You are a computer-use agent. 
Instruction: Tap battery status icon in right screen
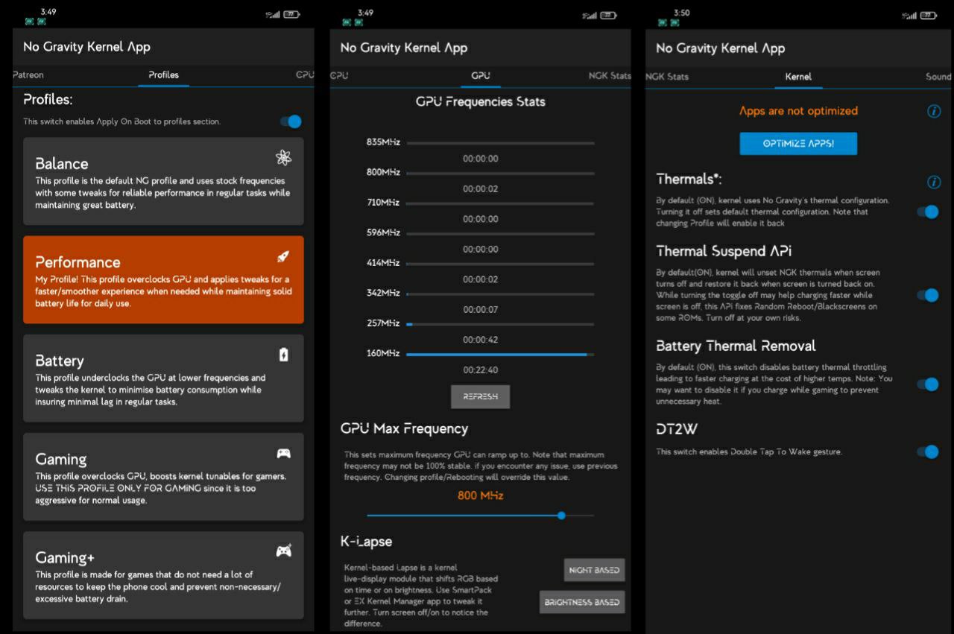coord(928,15)
